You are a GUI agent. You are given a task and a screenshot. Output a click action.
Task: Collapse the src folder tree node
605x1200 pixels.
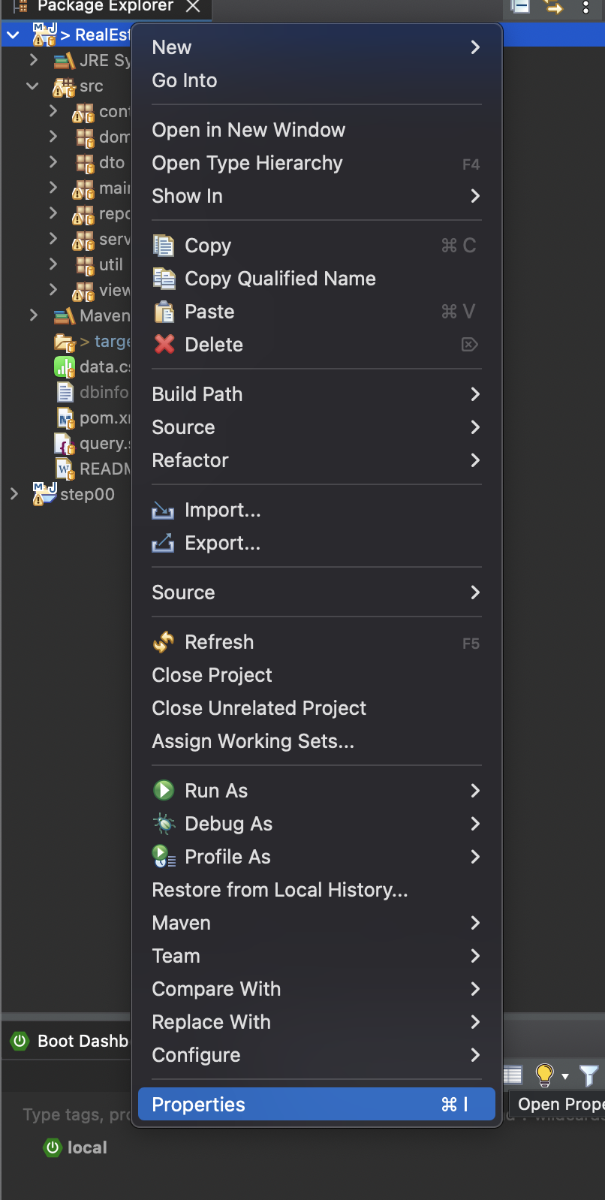click(x=32, y=86)
